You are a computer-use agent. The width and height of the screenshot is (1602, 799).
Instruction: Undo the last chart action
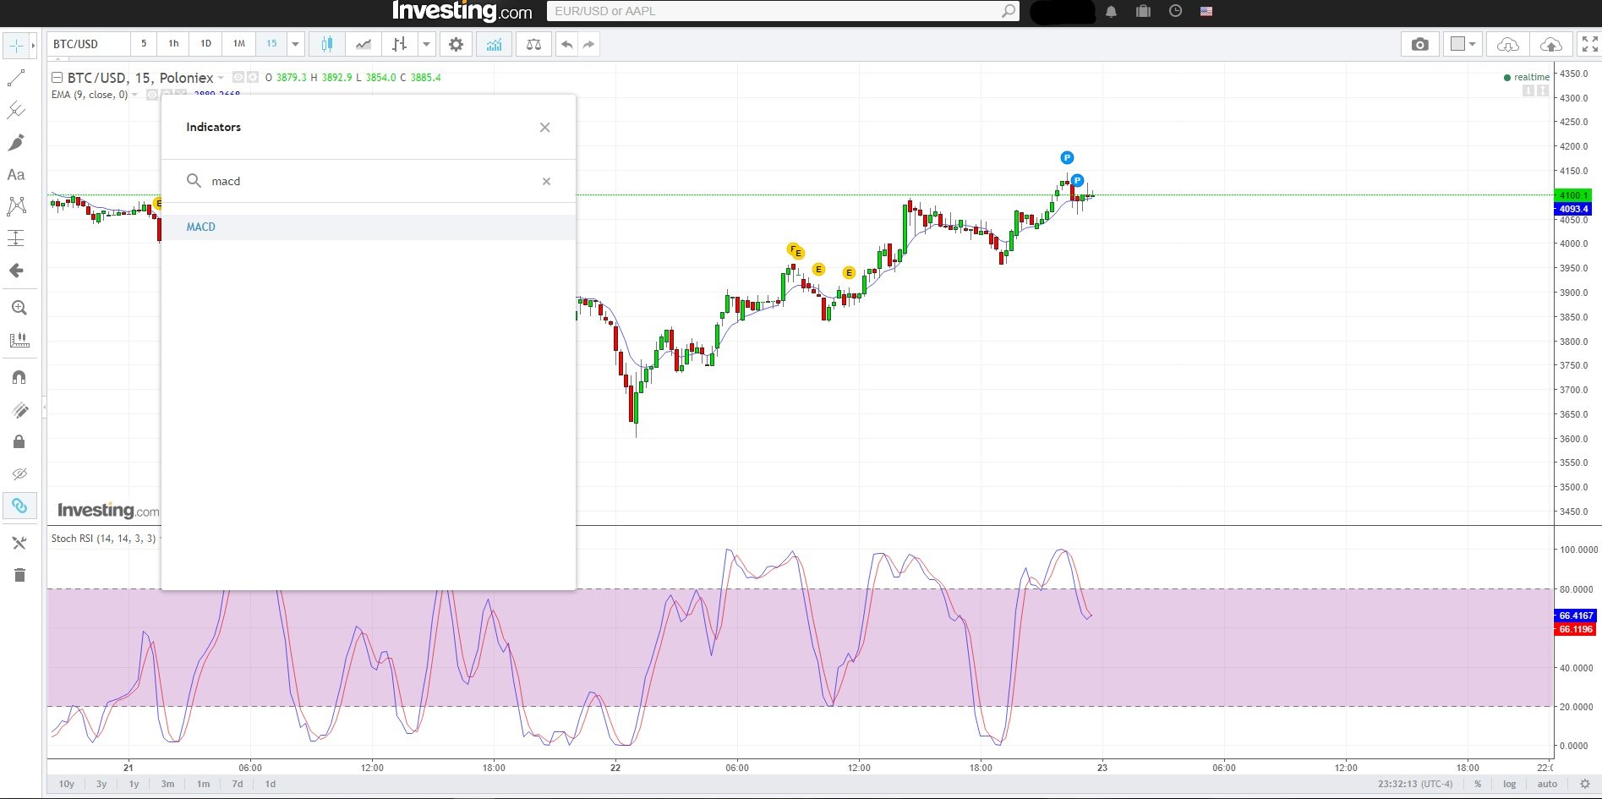click(566, 44)
